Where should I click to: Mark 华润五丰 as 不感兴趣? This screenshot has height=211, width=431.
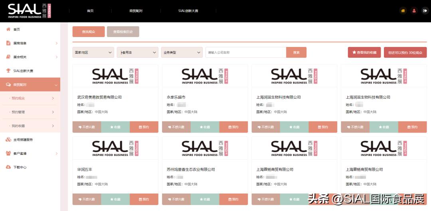[x=87, y=199]
